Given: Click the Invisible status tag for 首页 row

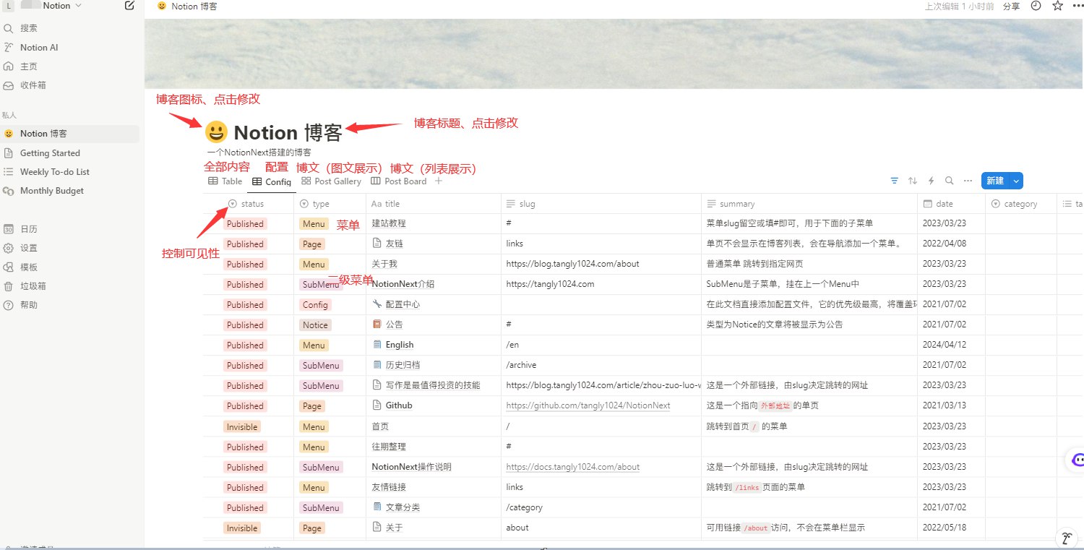Looking at the screenshot, I should (x=242, y=426).
